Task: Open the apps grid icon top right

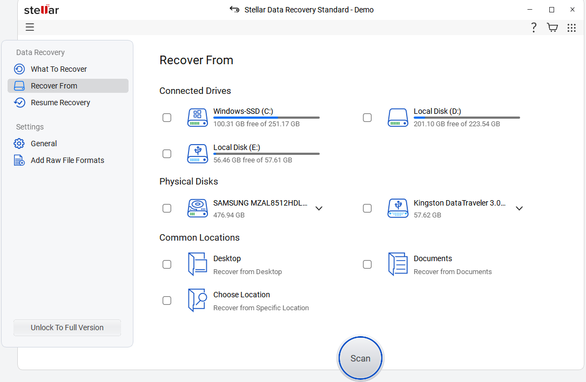Action: (x=571, y=27)
